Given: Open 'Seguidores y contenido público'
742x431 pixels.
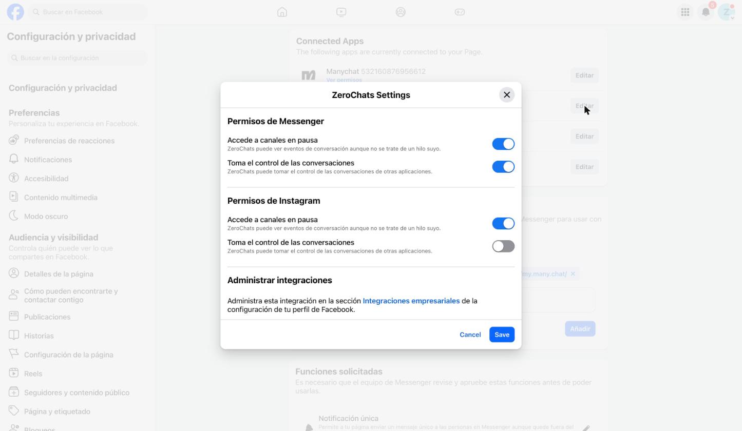Looking at the screenshot, I should [x=77, y=393].
